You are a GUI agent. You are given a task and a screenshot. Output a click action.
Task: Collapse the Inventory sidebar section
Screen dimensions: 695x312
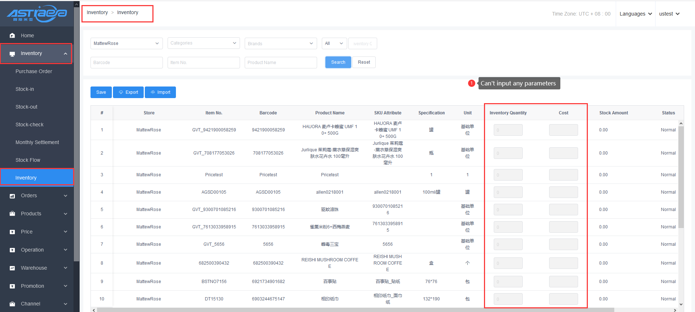(65, 54)
